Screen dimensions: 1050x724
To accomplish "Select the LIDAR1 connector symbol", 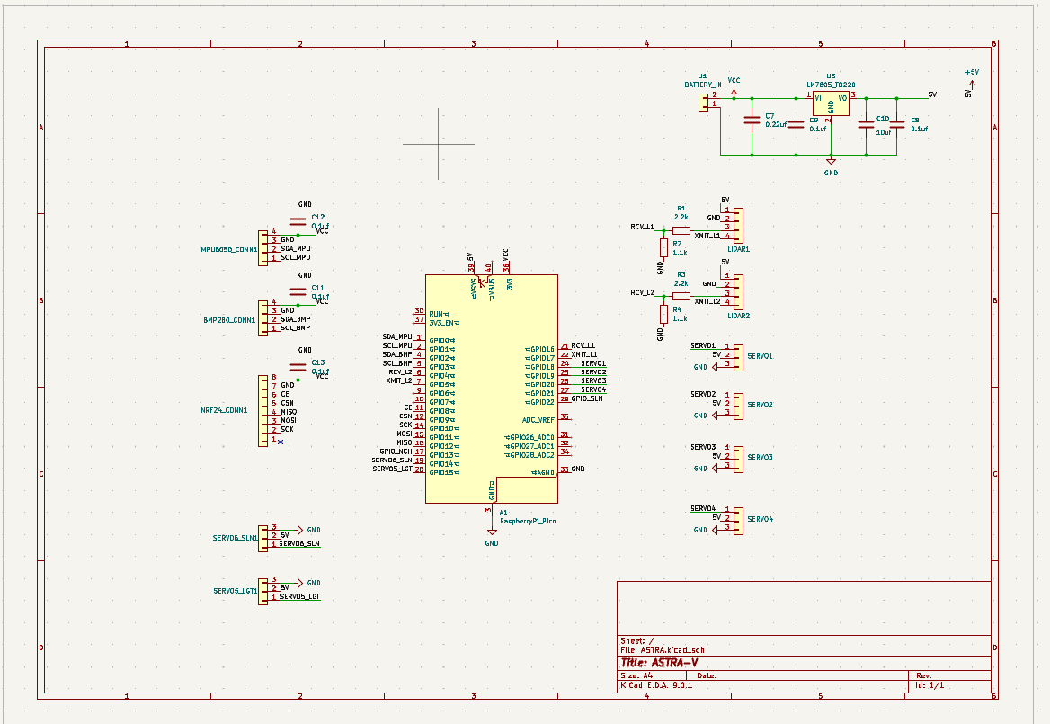I will [738, 224].
